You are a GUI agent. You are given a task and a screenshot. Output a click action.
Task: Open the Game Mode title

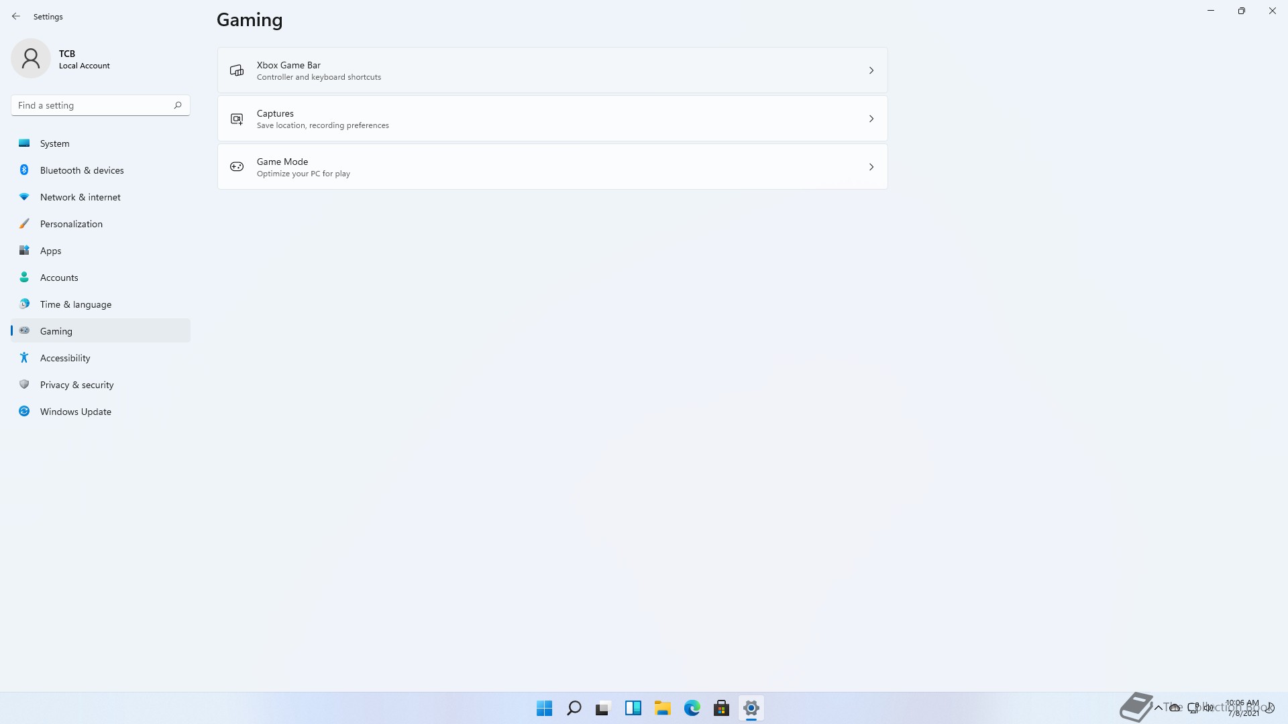[282, 162]
